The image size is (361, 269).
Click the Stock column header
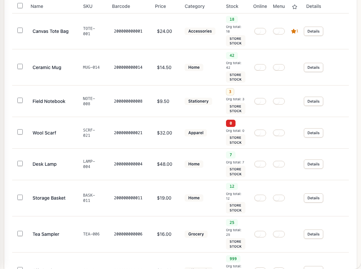click(x=232, y=7)
